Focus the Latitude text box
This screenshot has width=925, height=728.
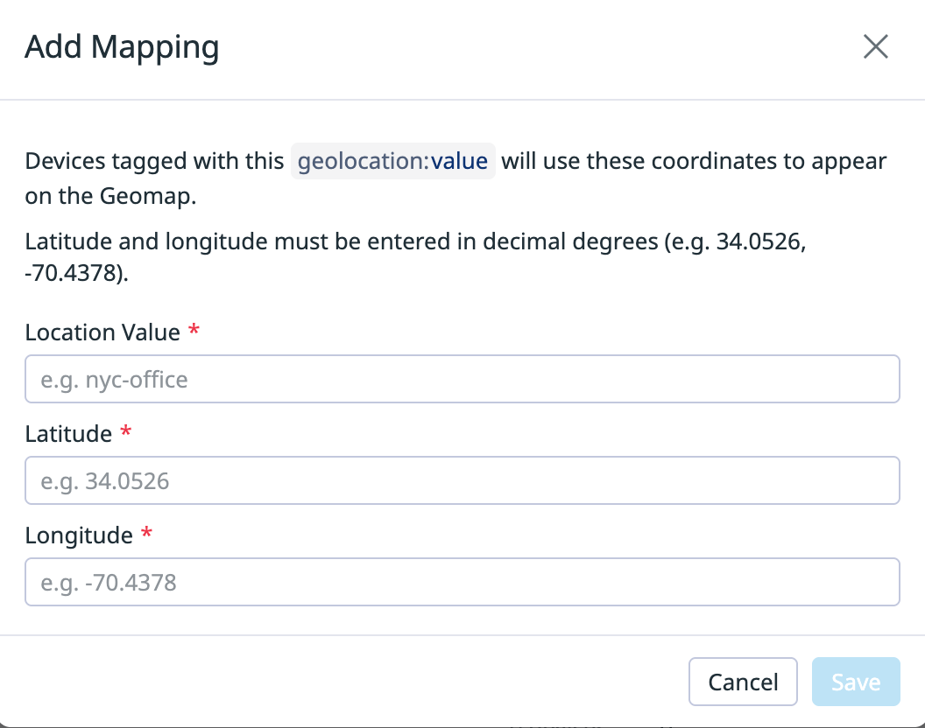point(462,480)
